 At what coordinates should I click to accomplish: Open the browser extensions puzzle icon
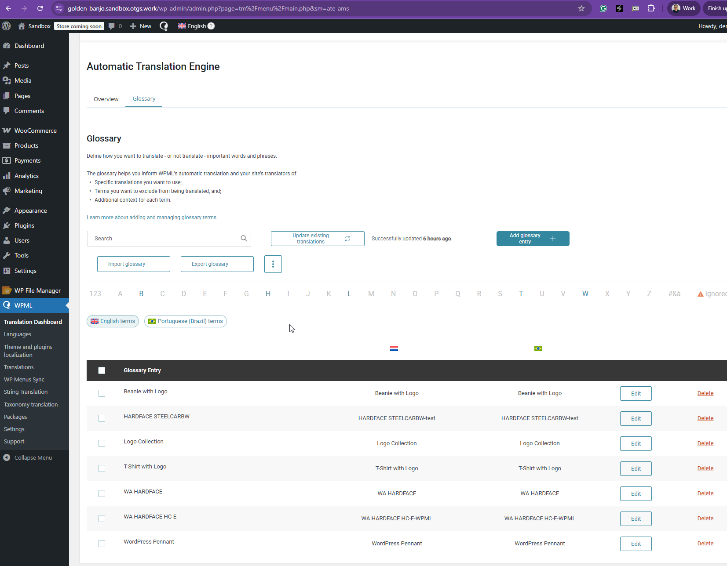pyautogui.click(x=651, y=8)
